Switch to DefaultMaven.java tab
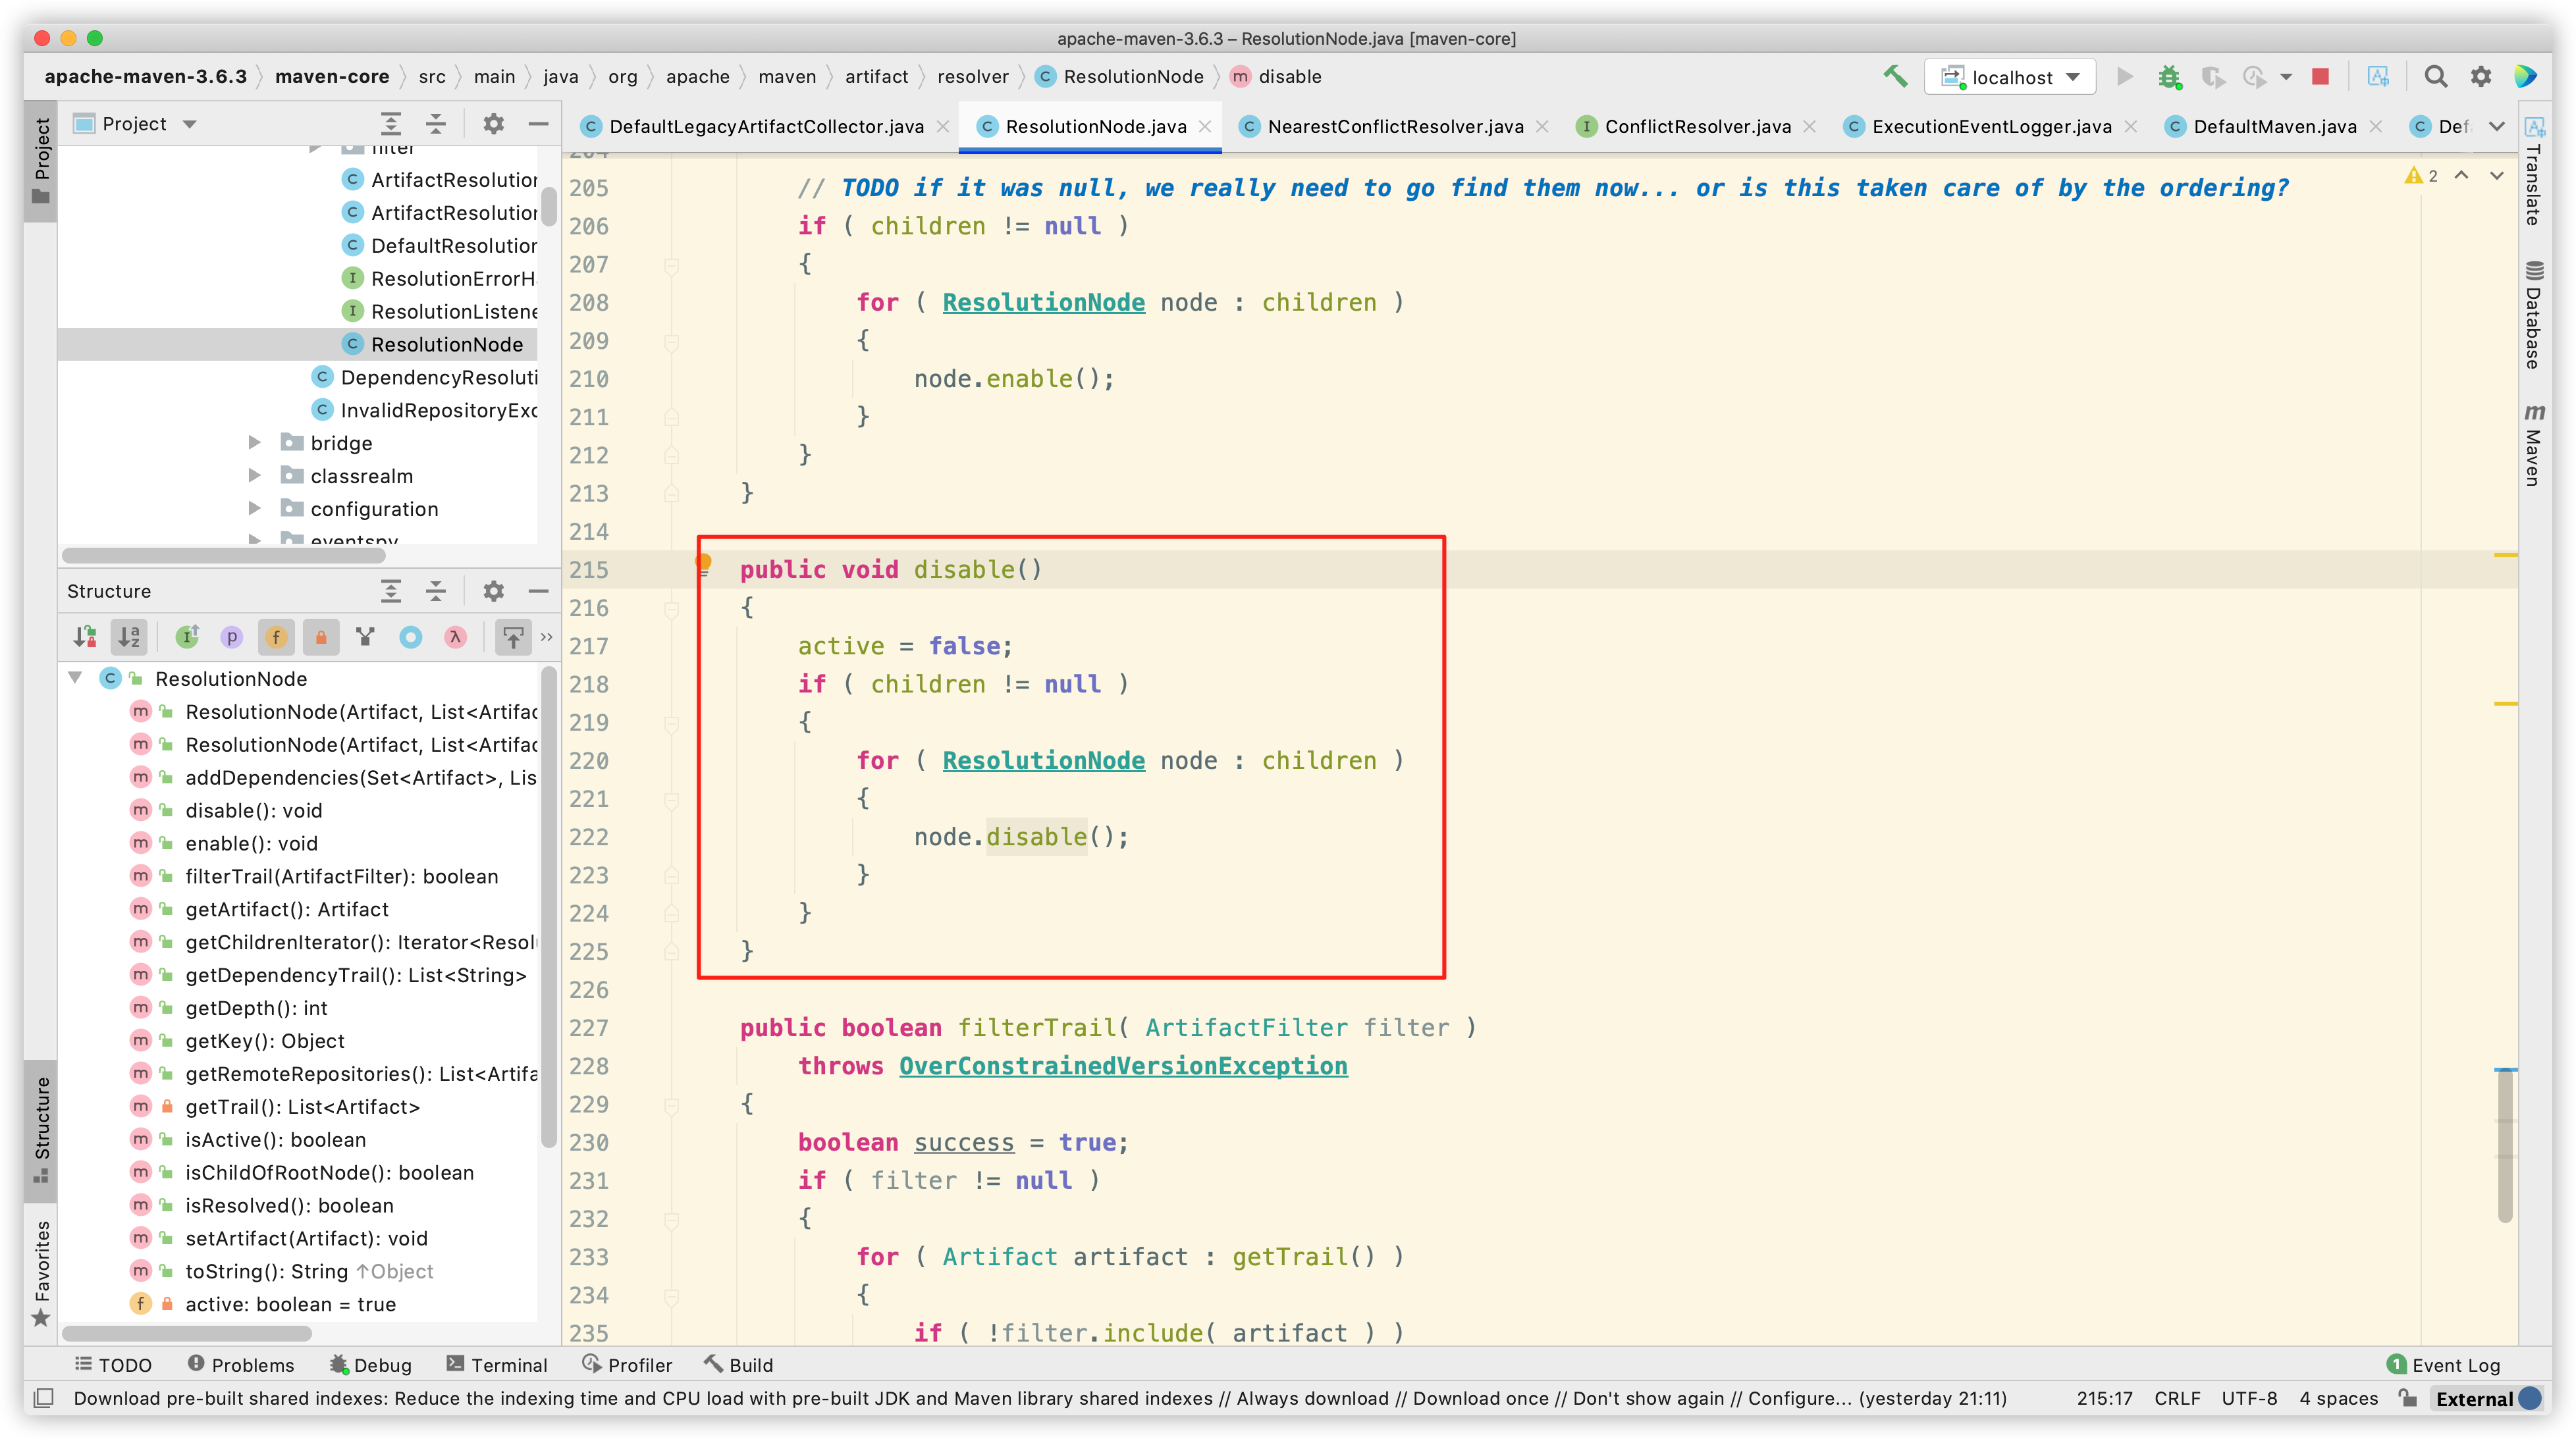2576x1439 pixels. [x=2274, y=126]
